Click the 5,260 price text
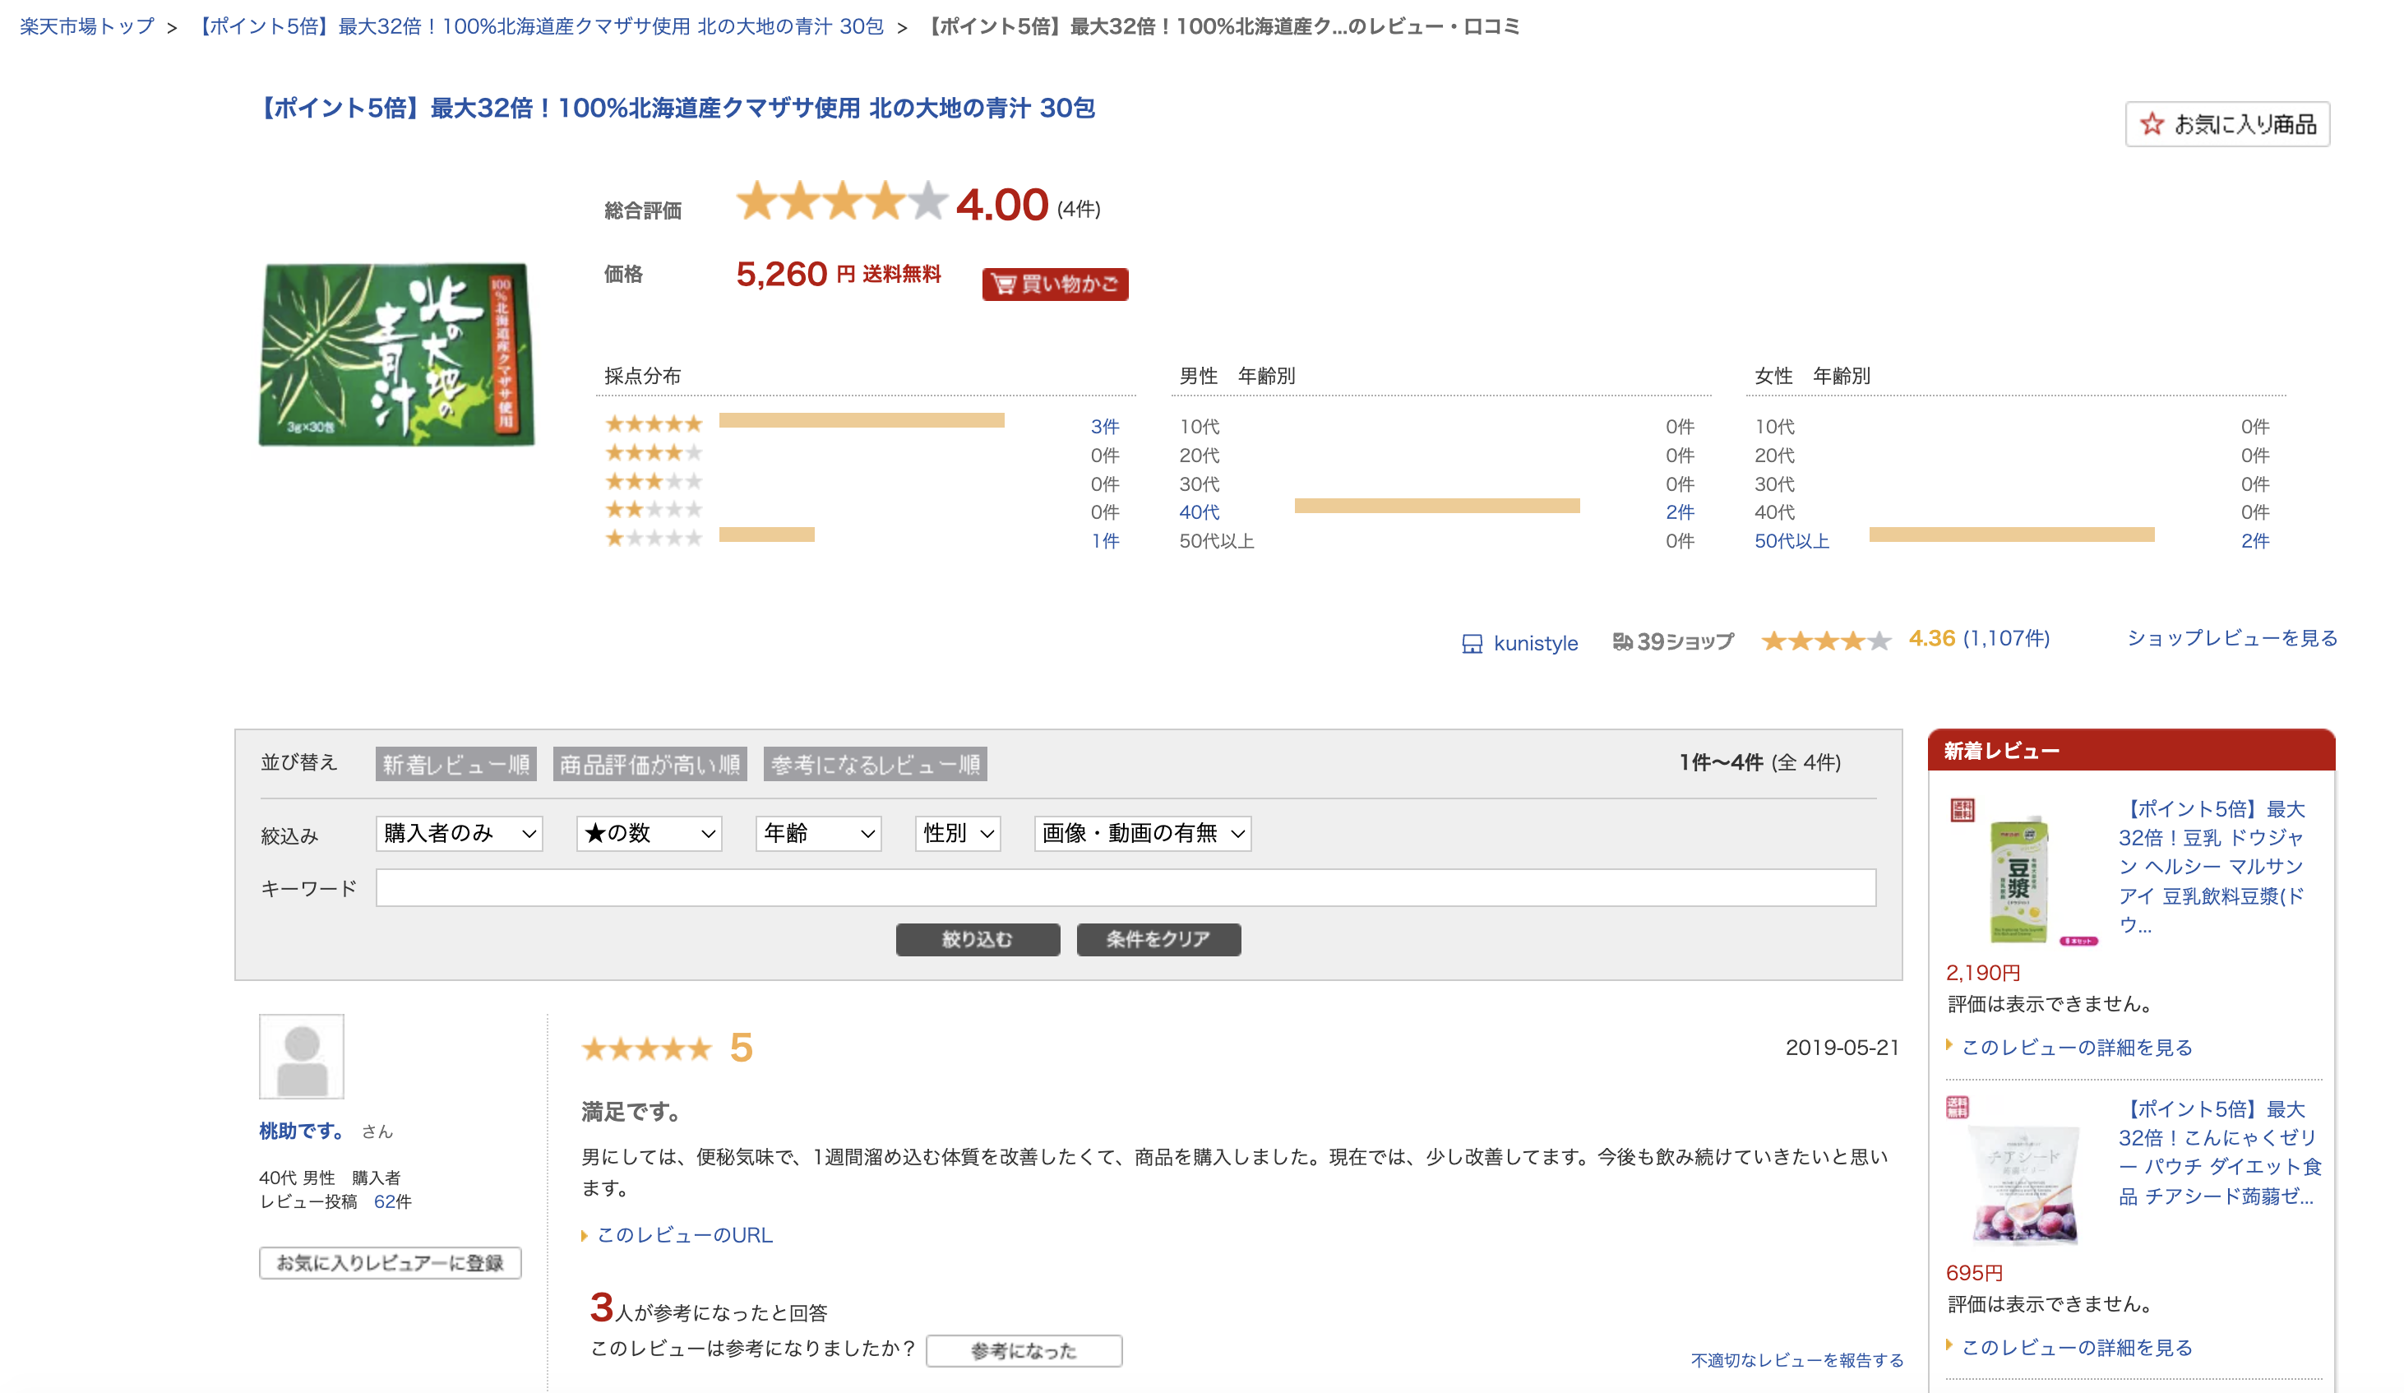 click(781, 274)
